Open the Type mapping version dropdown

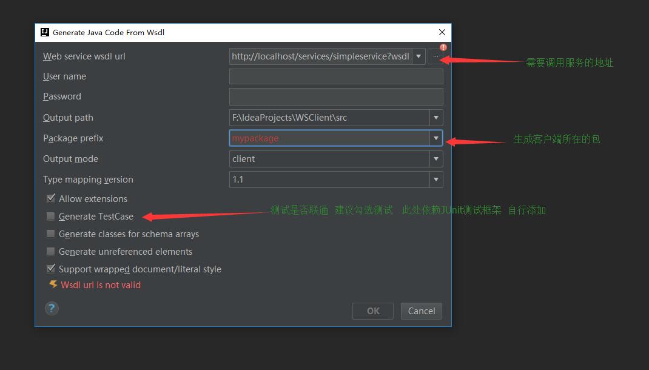pos(336,180)
